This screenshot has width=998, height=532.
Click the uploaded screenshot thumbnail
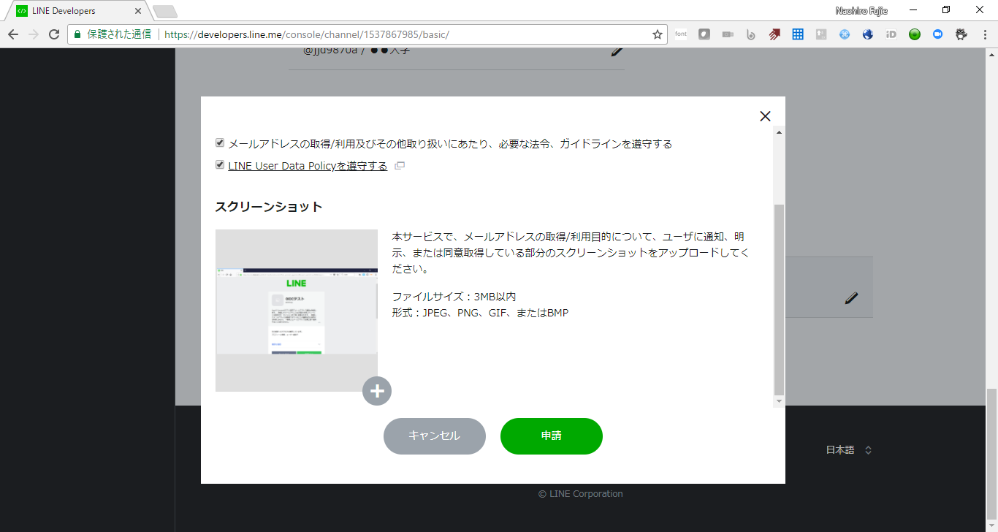click(x=296, y=310)
